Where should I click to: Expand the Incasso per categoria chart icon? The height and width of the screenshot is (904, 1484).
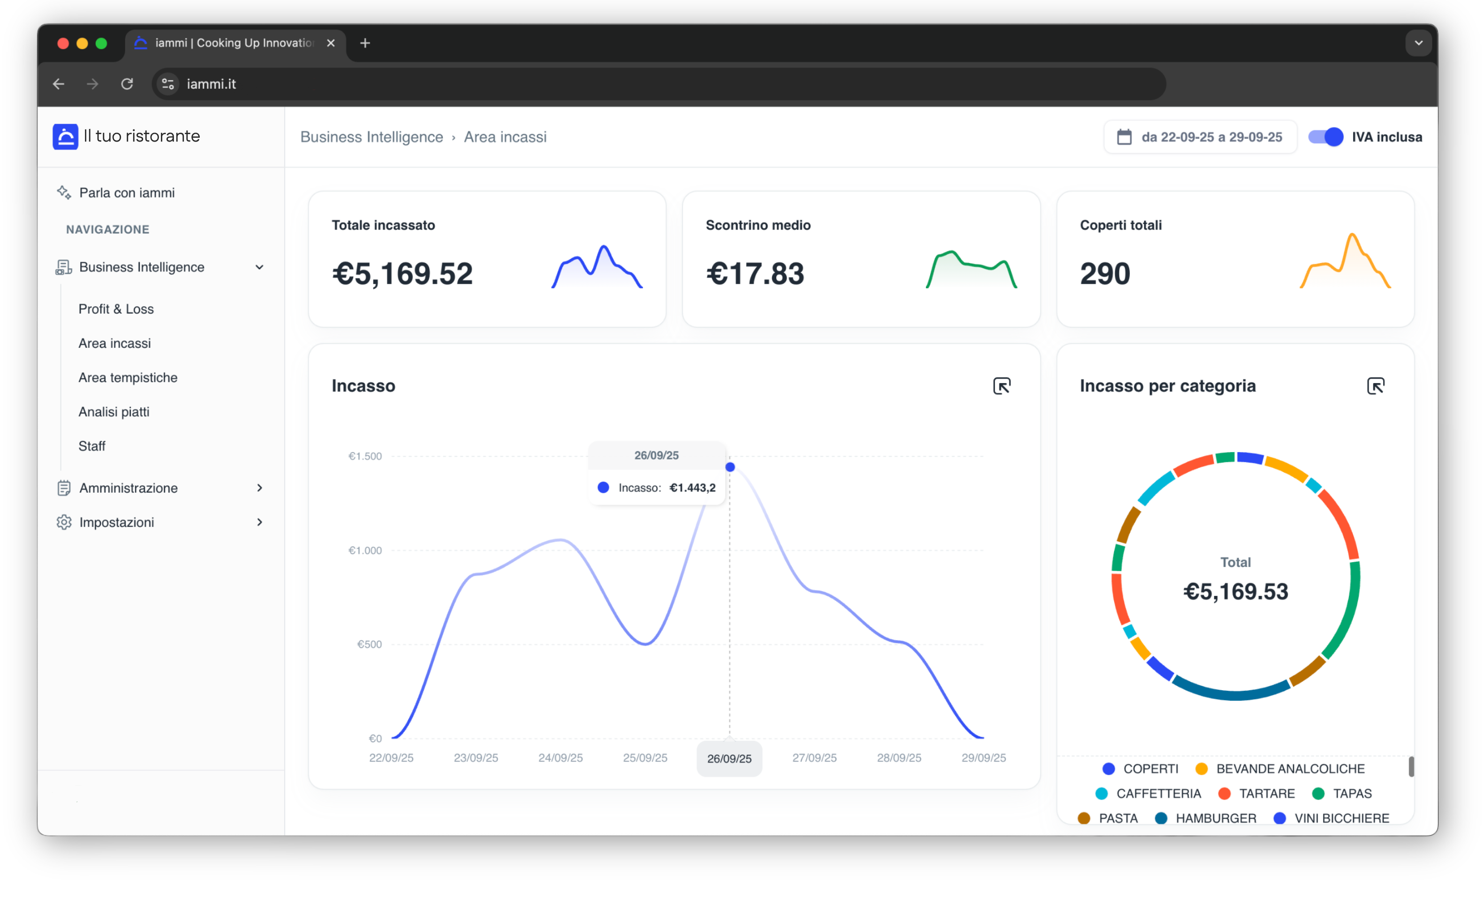(x=1376, y=386)
